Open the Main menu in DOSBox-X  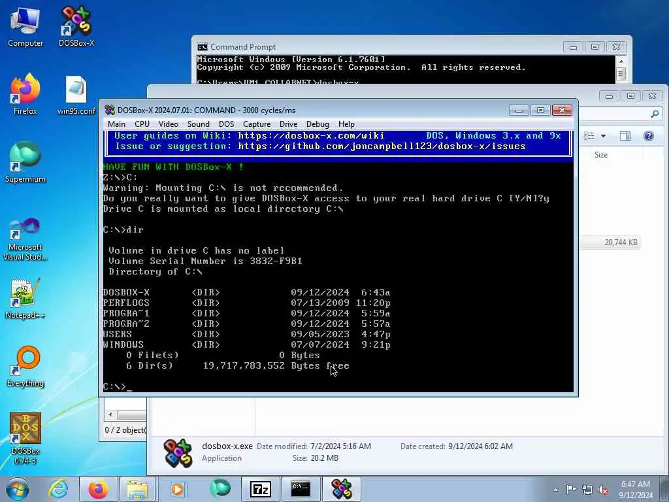pyautogui.click(x=116, y=124)
